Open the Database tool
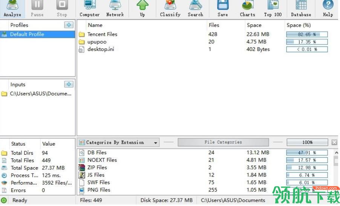 click(x=301, y=9)
